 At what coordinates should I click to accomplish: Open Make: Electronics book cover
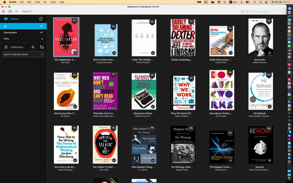[x=222, y=41]
